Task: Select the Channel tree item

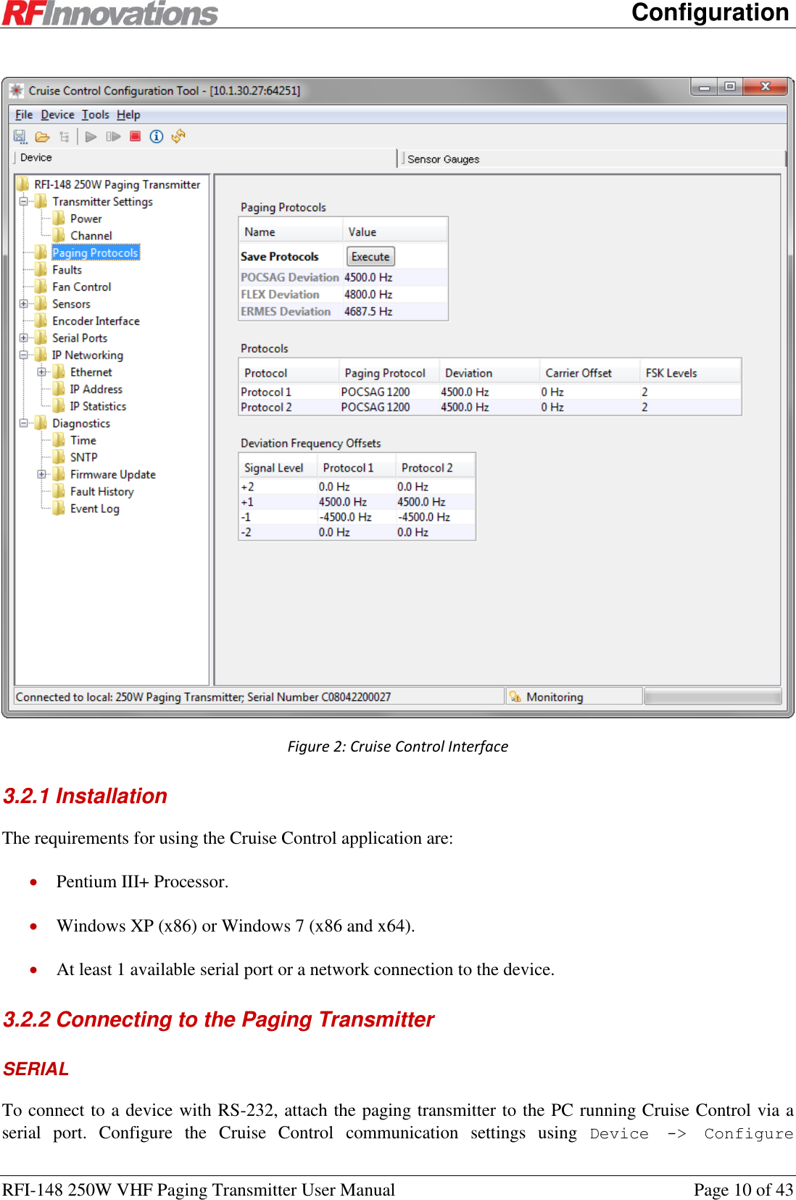Action: tap(91, 236)
